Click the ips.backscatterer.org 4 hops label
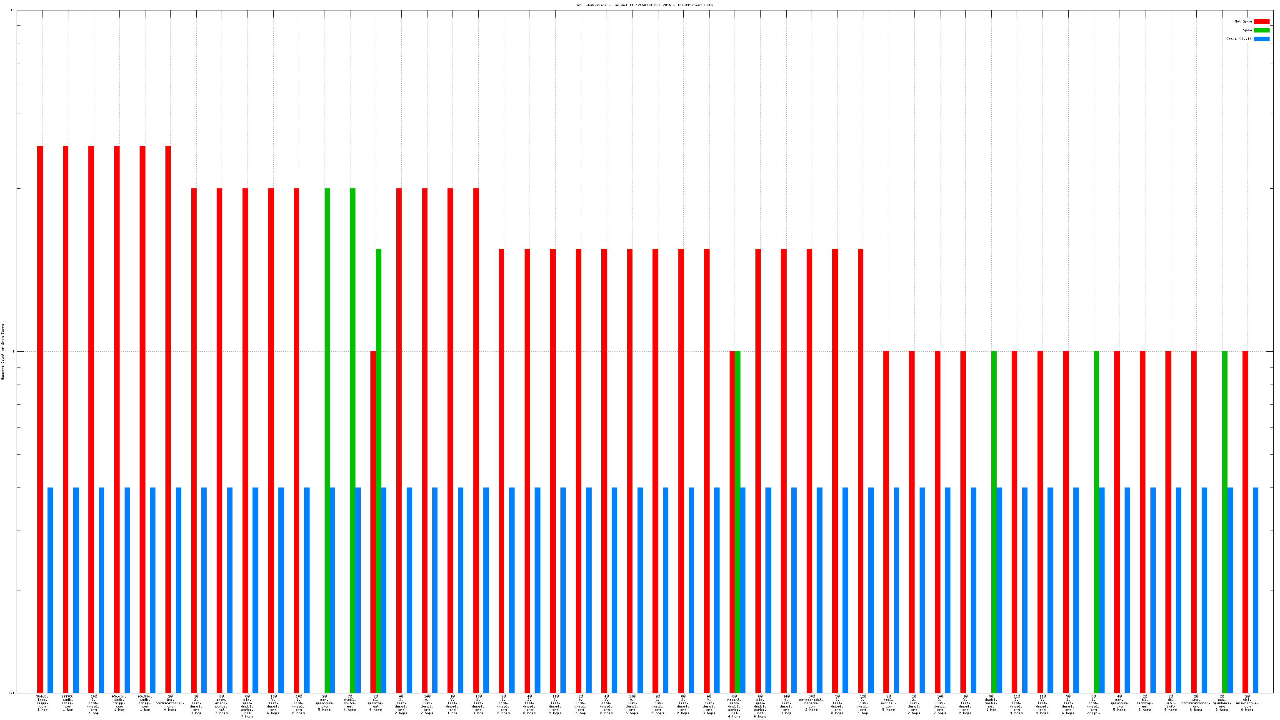This screenshot has height=720, width=1280. point(170,703)
